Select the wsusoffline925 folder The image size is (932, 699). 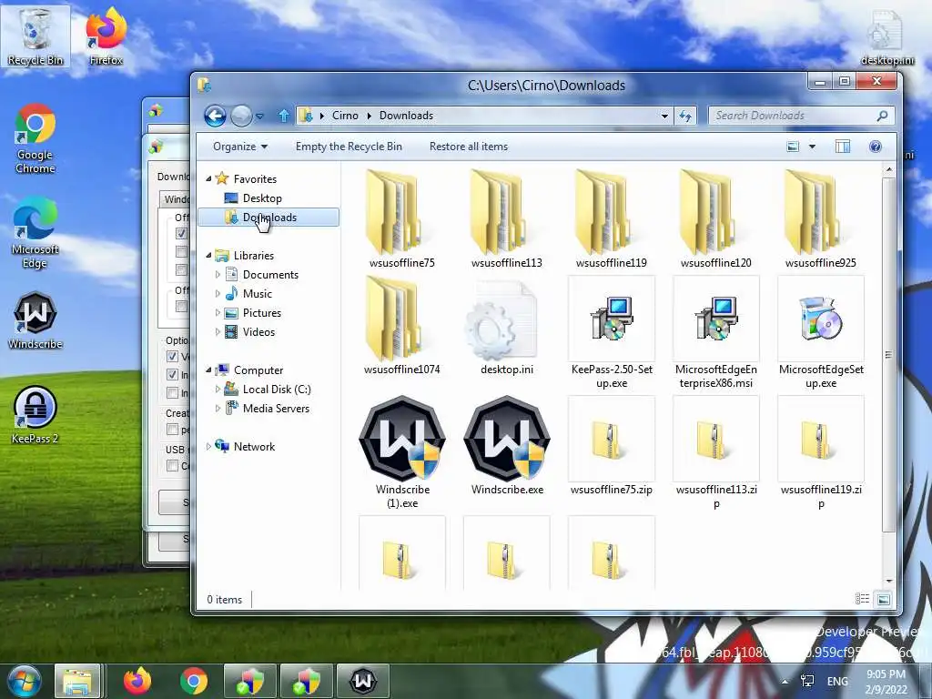pos(820,218)
